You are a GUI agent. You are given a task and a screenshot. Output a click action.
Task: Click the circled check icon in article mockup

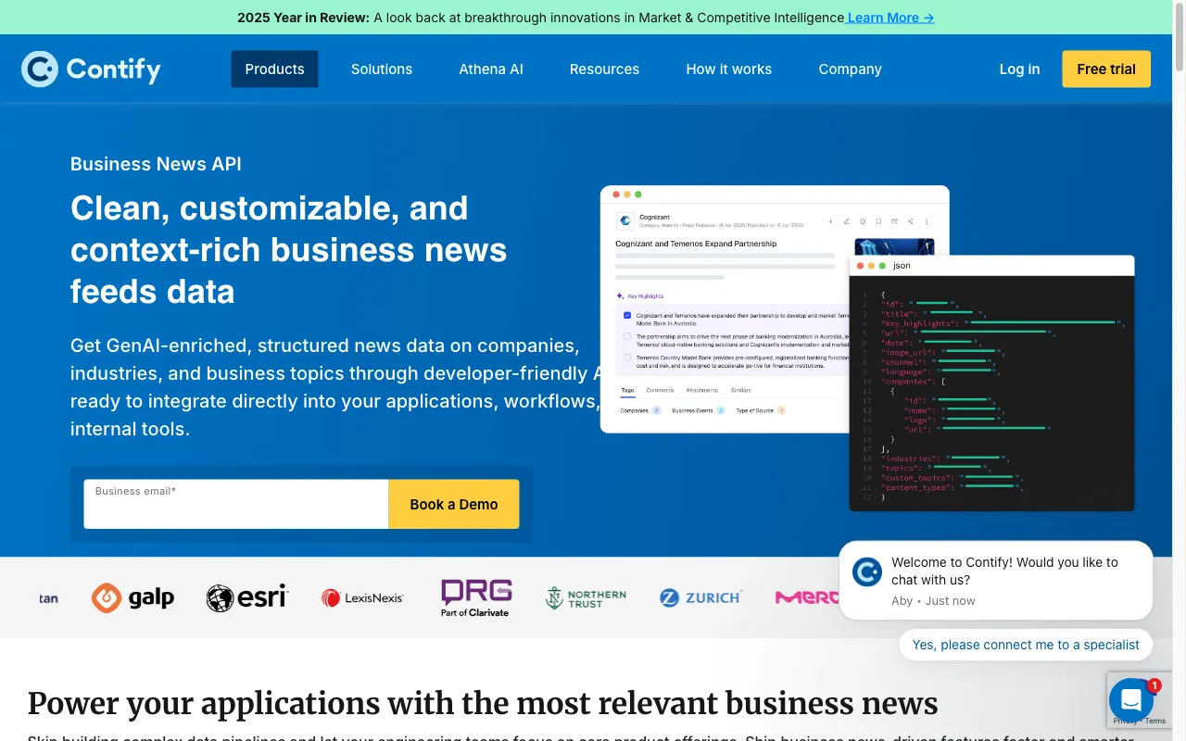click(863, 221)
